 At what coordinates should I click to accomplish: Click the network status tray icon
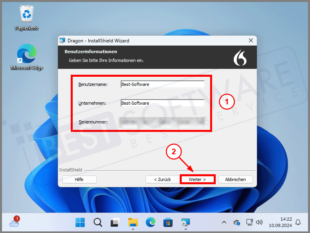(x=249, y=222)
